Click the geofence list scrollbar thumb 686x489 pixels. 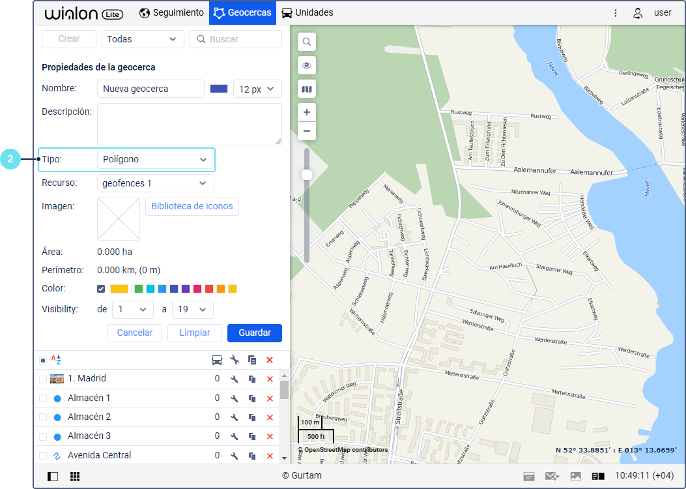pyautogui.click(x=285, y=390)
